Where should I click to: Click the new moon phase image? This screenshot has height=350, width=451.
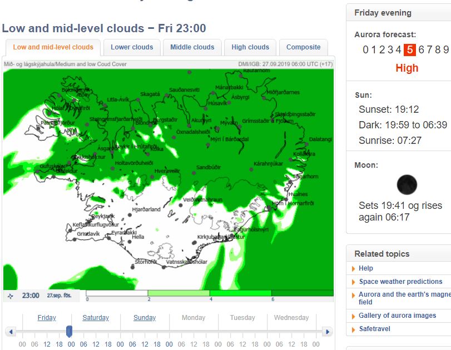coord(407,184)
